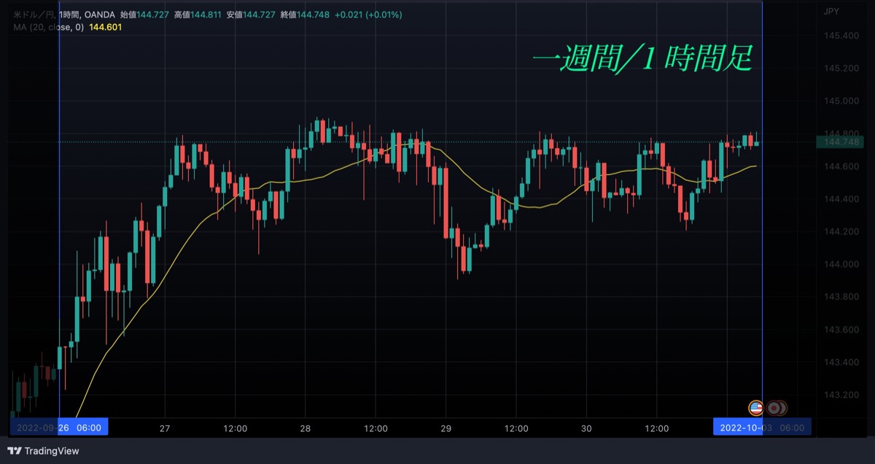
Task: Click the 28 date label on time axis
Action: click(x=306, y=428)
